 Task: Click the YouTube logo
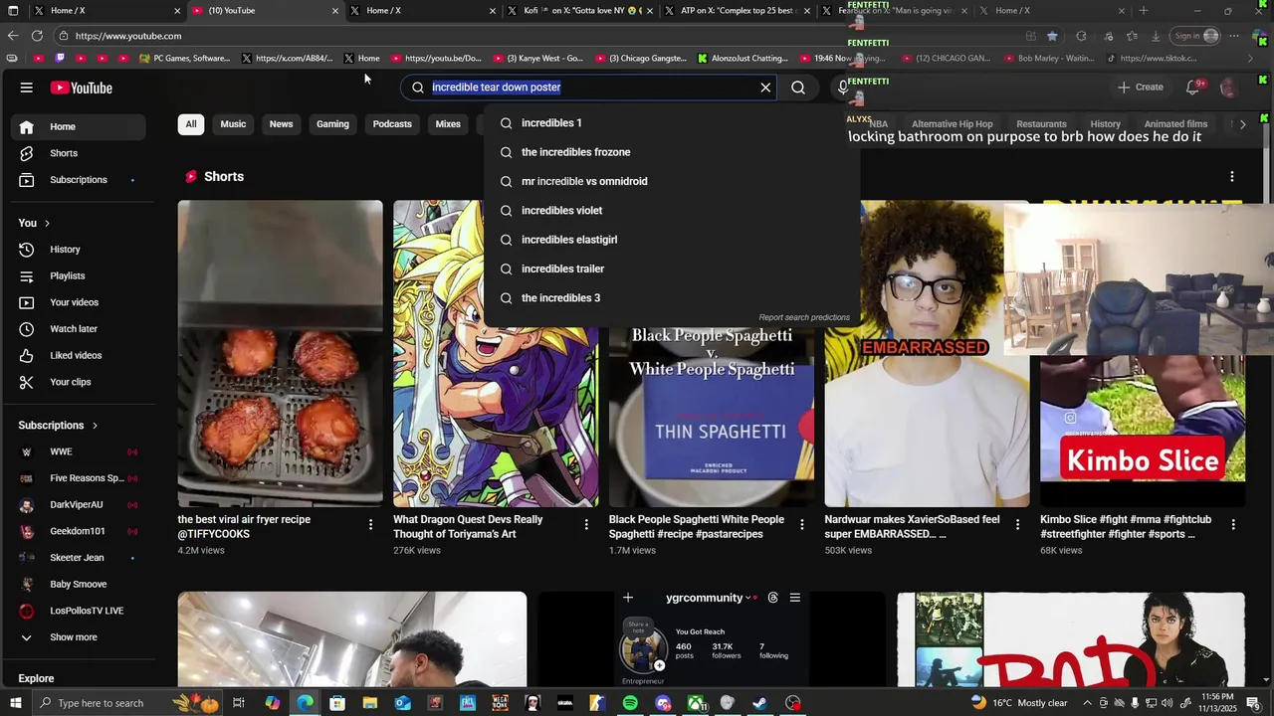(82, 88)
